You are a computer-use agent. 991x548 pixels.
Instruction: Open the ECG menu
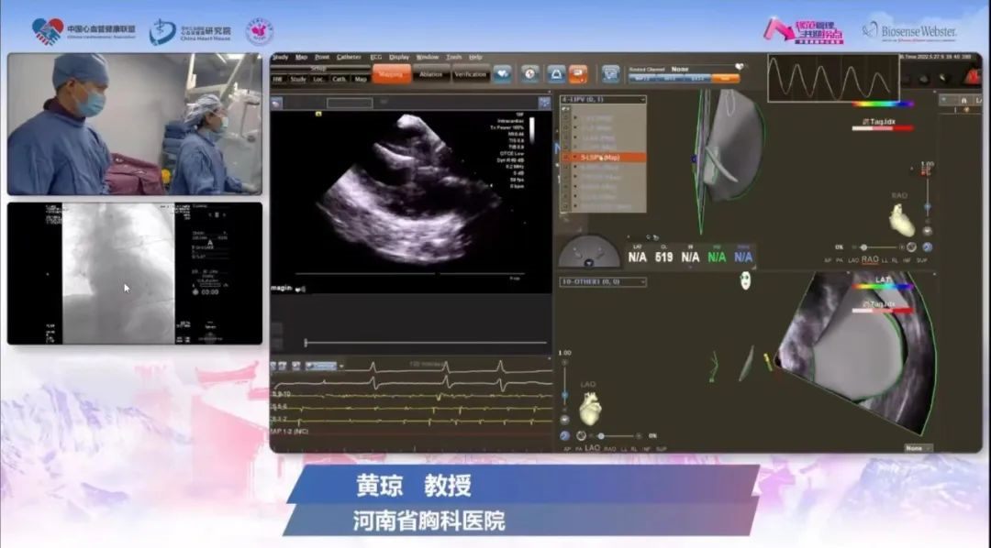(x=376, y=58)
